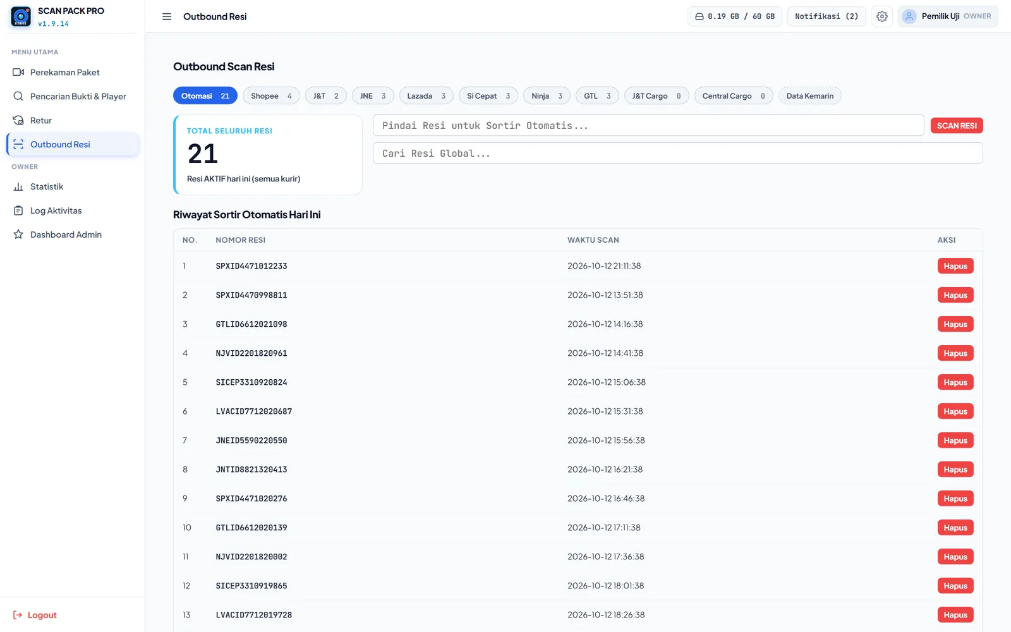The height and width of the screenshot is (632, 1011).
Task: Select the SiCepat tab
Action: coord(488,96)
